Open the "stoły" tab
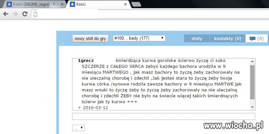This screenshot has height=134, width=269. (x=197, y=39)
